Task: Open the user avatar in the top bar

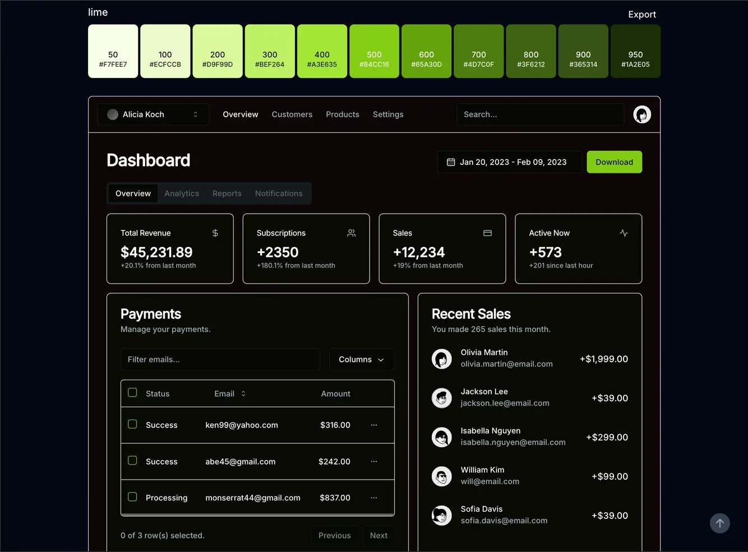Action: point(642,114)
